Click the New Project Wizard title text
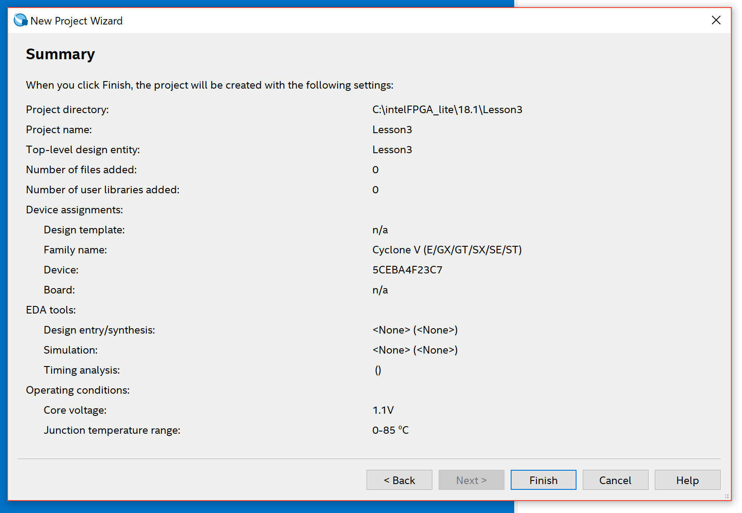 click(77, 21)
